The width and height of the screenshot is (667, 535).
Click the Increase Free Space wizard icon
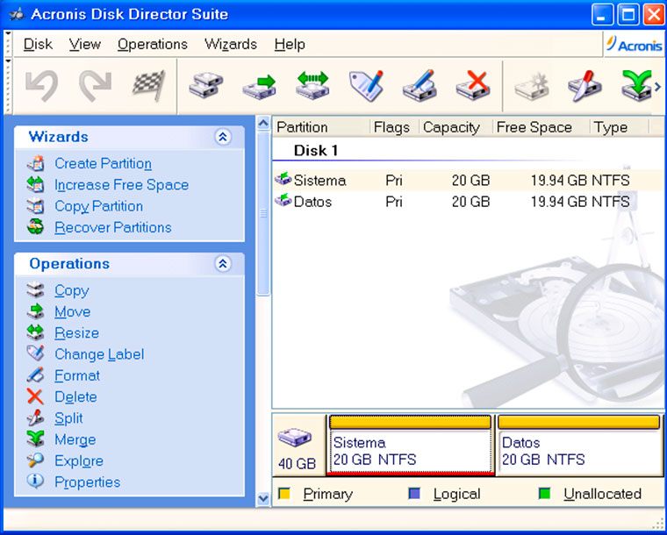point(35,184)
